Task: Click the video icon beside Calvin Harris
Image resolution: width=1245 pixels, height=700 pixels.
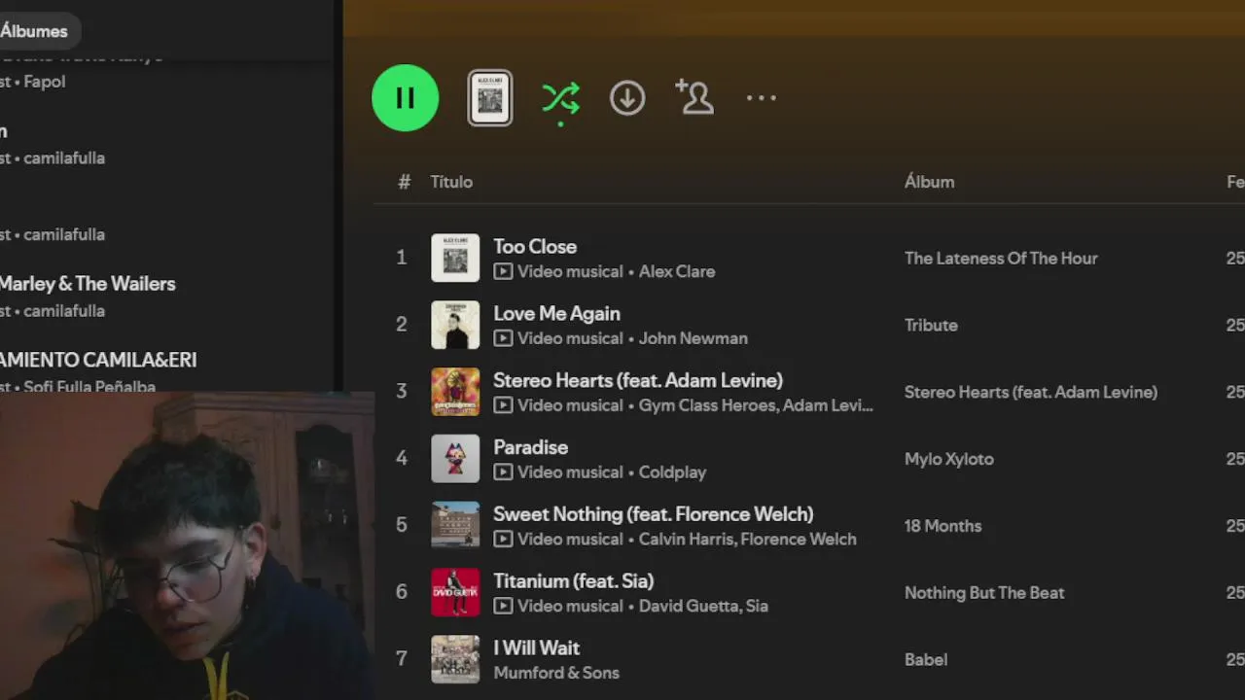Action: click(503, 540)
